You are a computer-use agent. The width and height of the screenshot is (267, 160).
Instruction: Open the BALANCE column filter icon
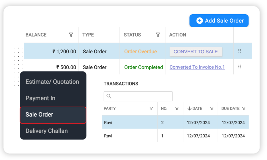click(x=71, y=35)
